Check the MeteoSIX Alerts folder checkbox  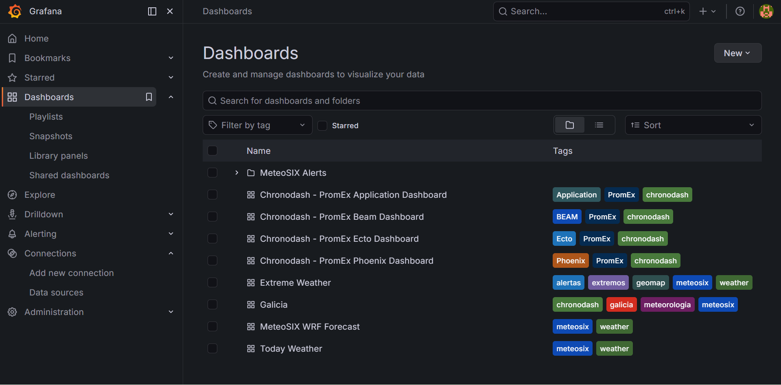coord(212,173)
